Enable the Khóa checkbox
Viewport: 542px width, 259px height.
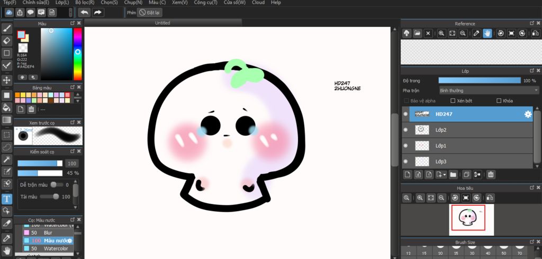[x=499, y=101]
